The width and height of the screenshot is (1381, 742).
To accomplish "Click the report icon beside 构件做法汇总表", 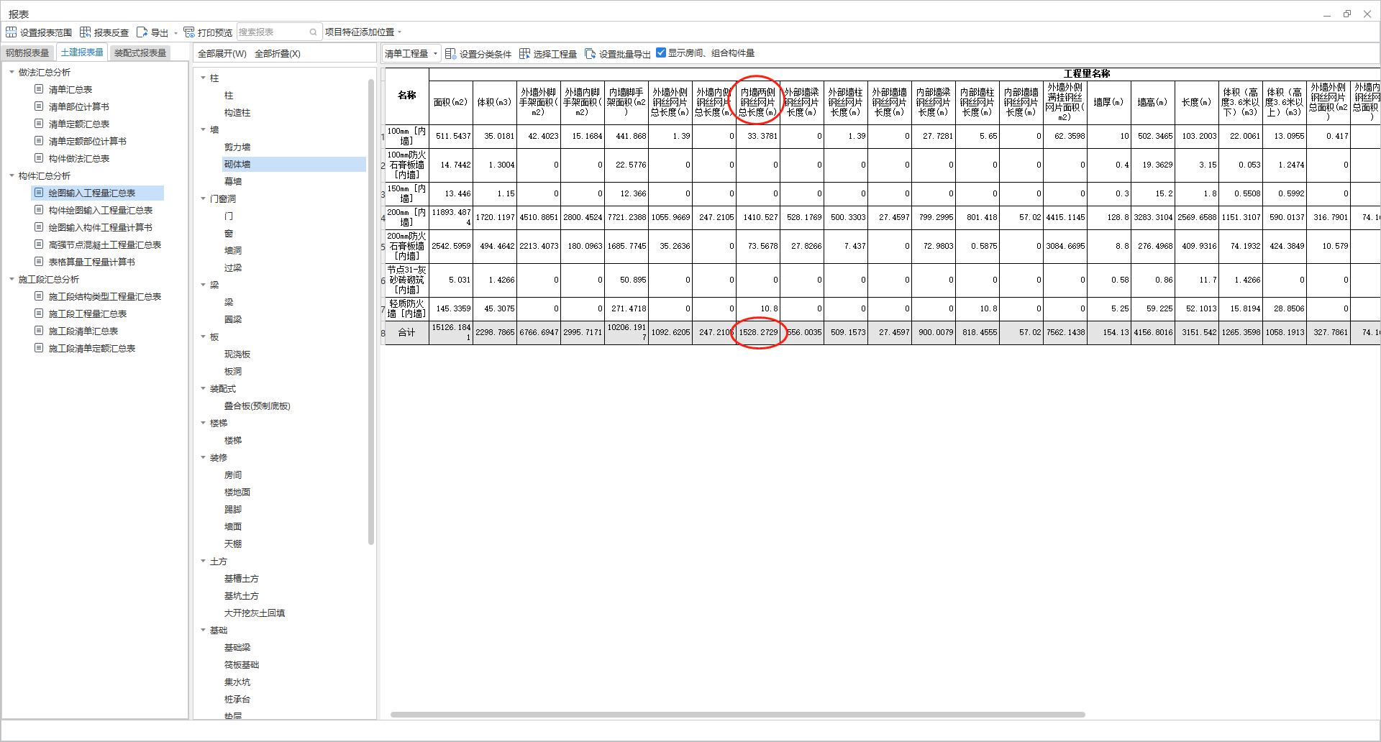I will [x=39, y=158].
